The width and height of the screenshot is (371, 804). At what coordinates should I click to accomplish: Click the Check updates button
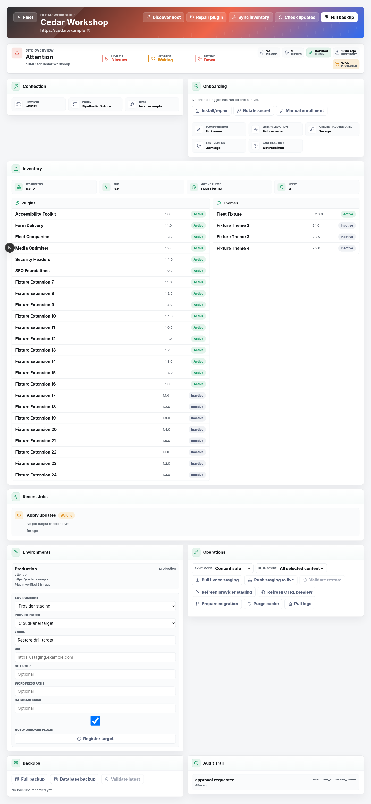pos(297,18)
